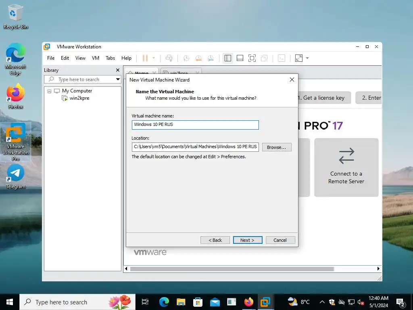The width and height of the screenshot is (413, 310).
Task: Click the Connect to a Remote Server tile
Action: [x=346, y=168]
